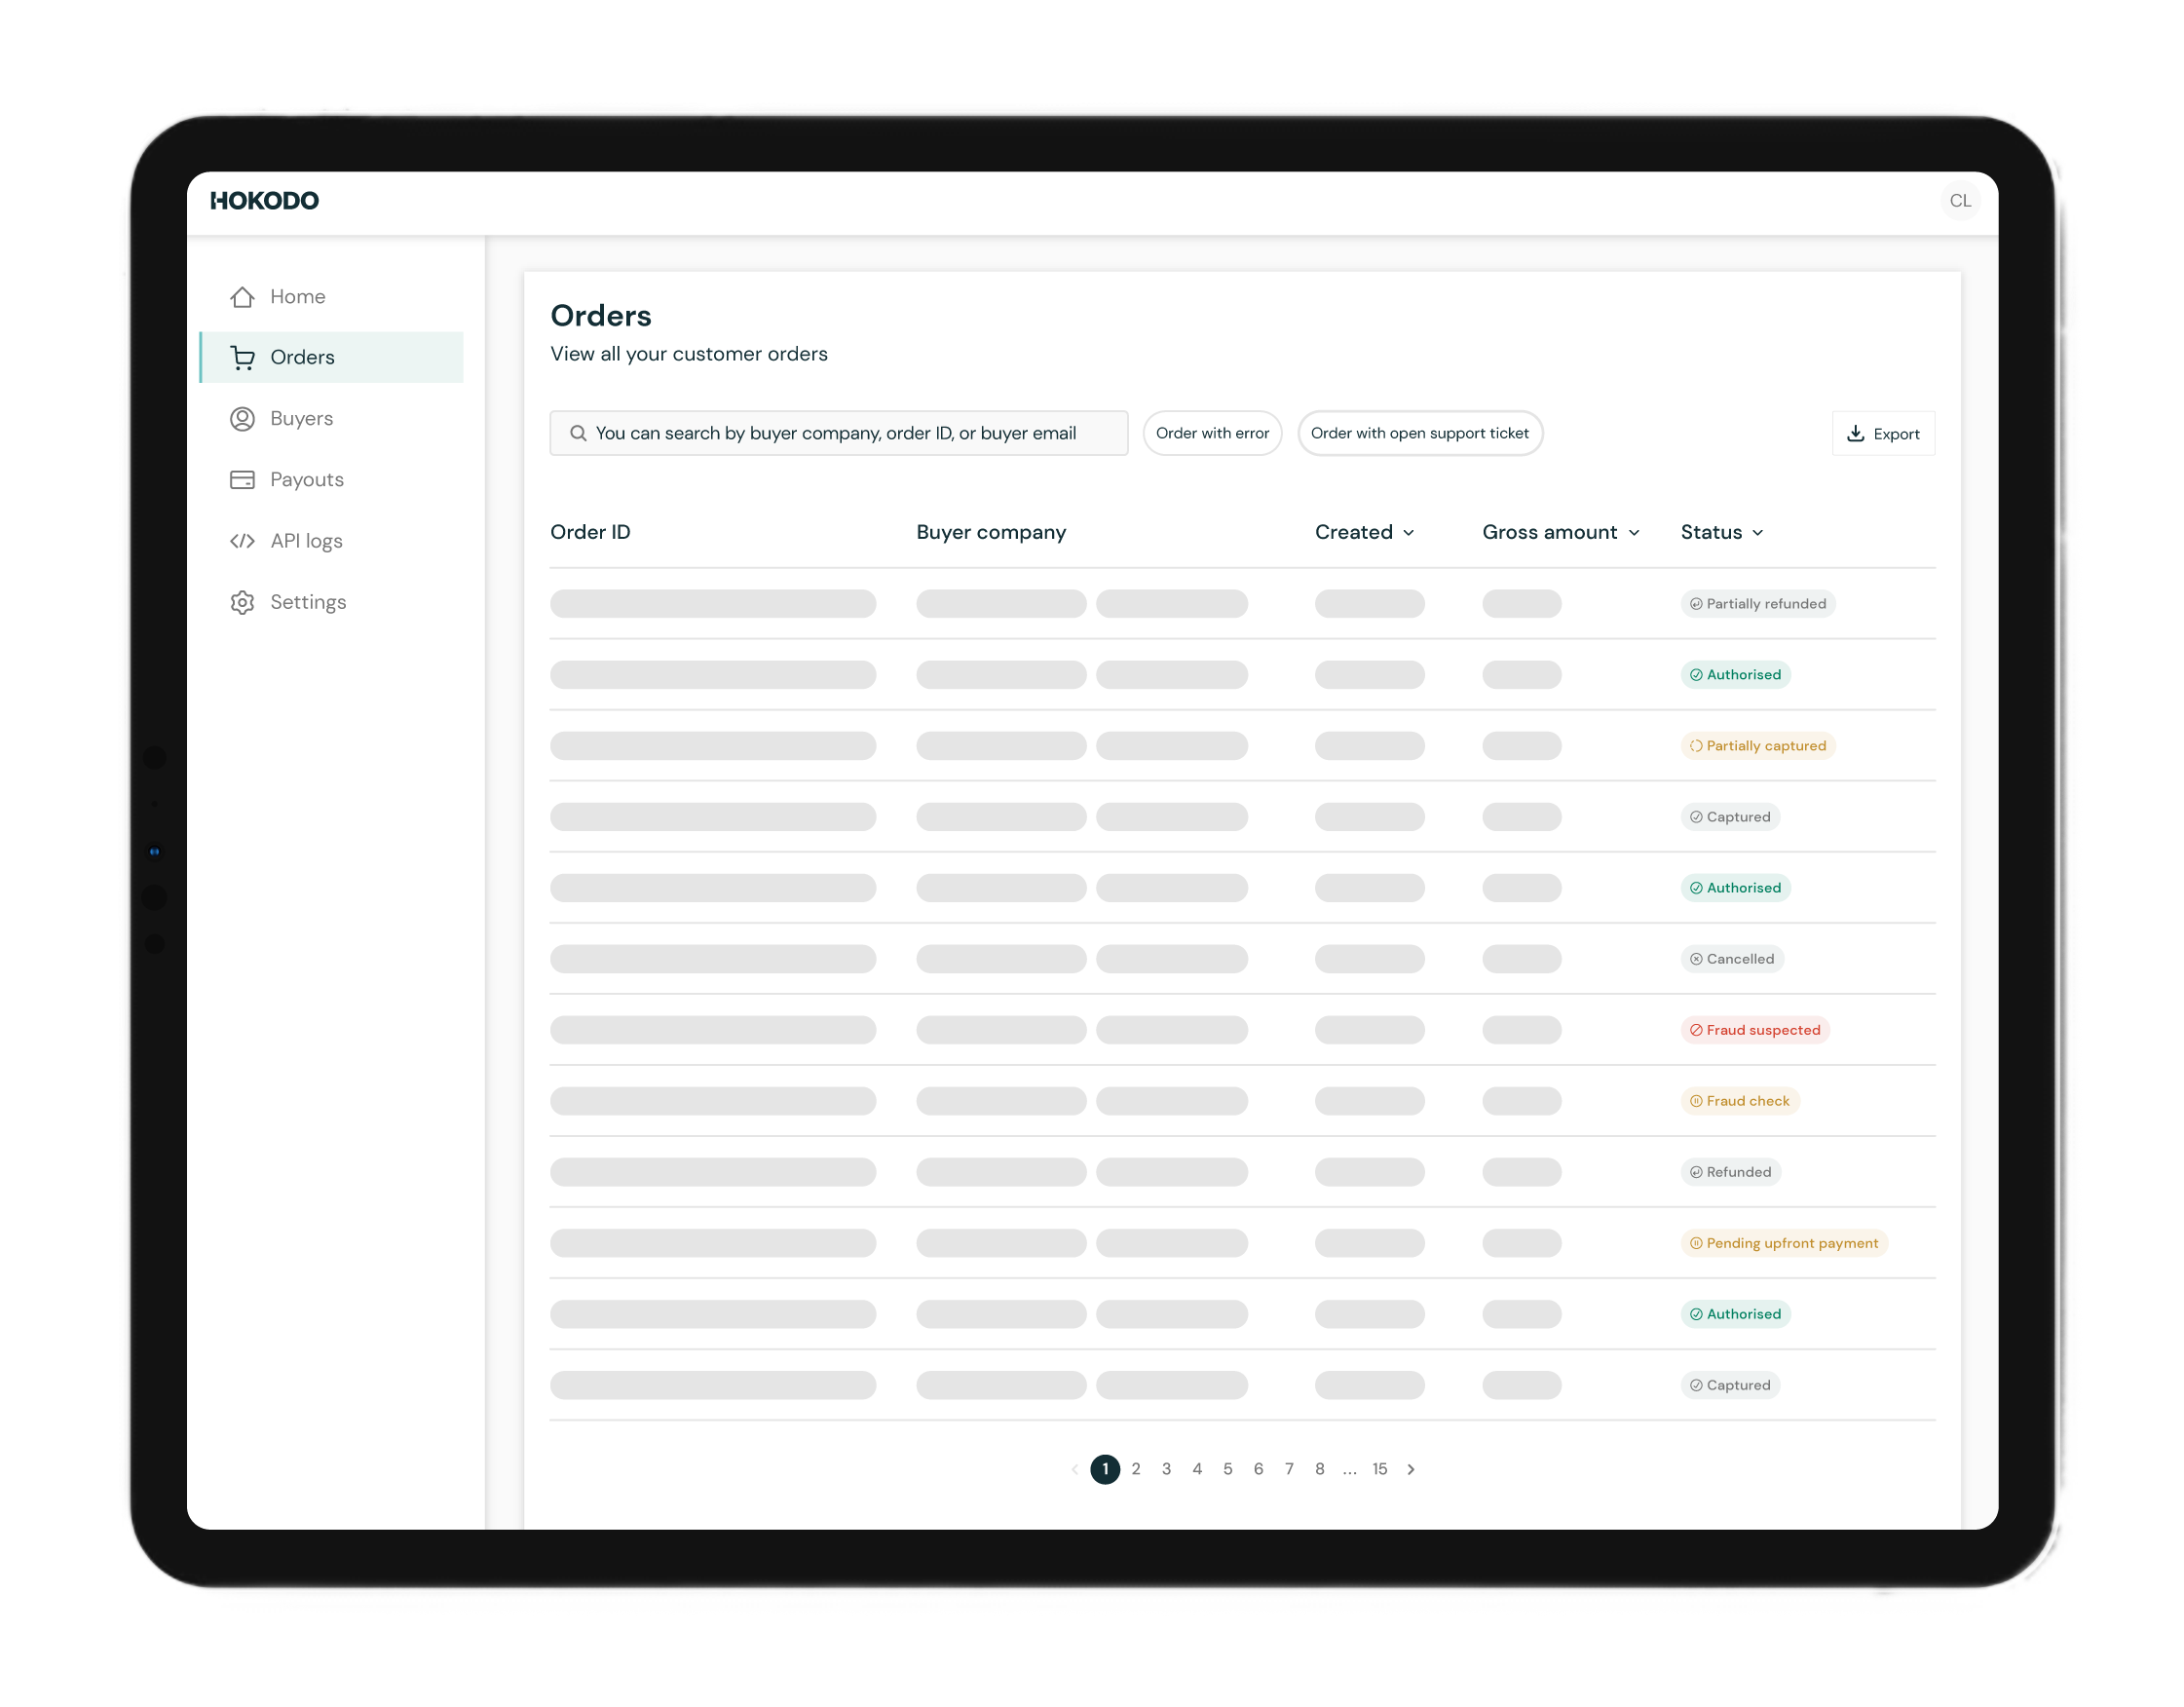Toggle the Order with error filter
Viewport: 2184px width, 1707px height.
(1212, 433)
